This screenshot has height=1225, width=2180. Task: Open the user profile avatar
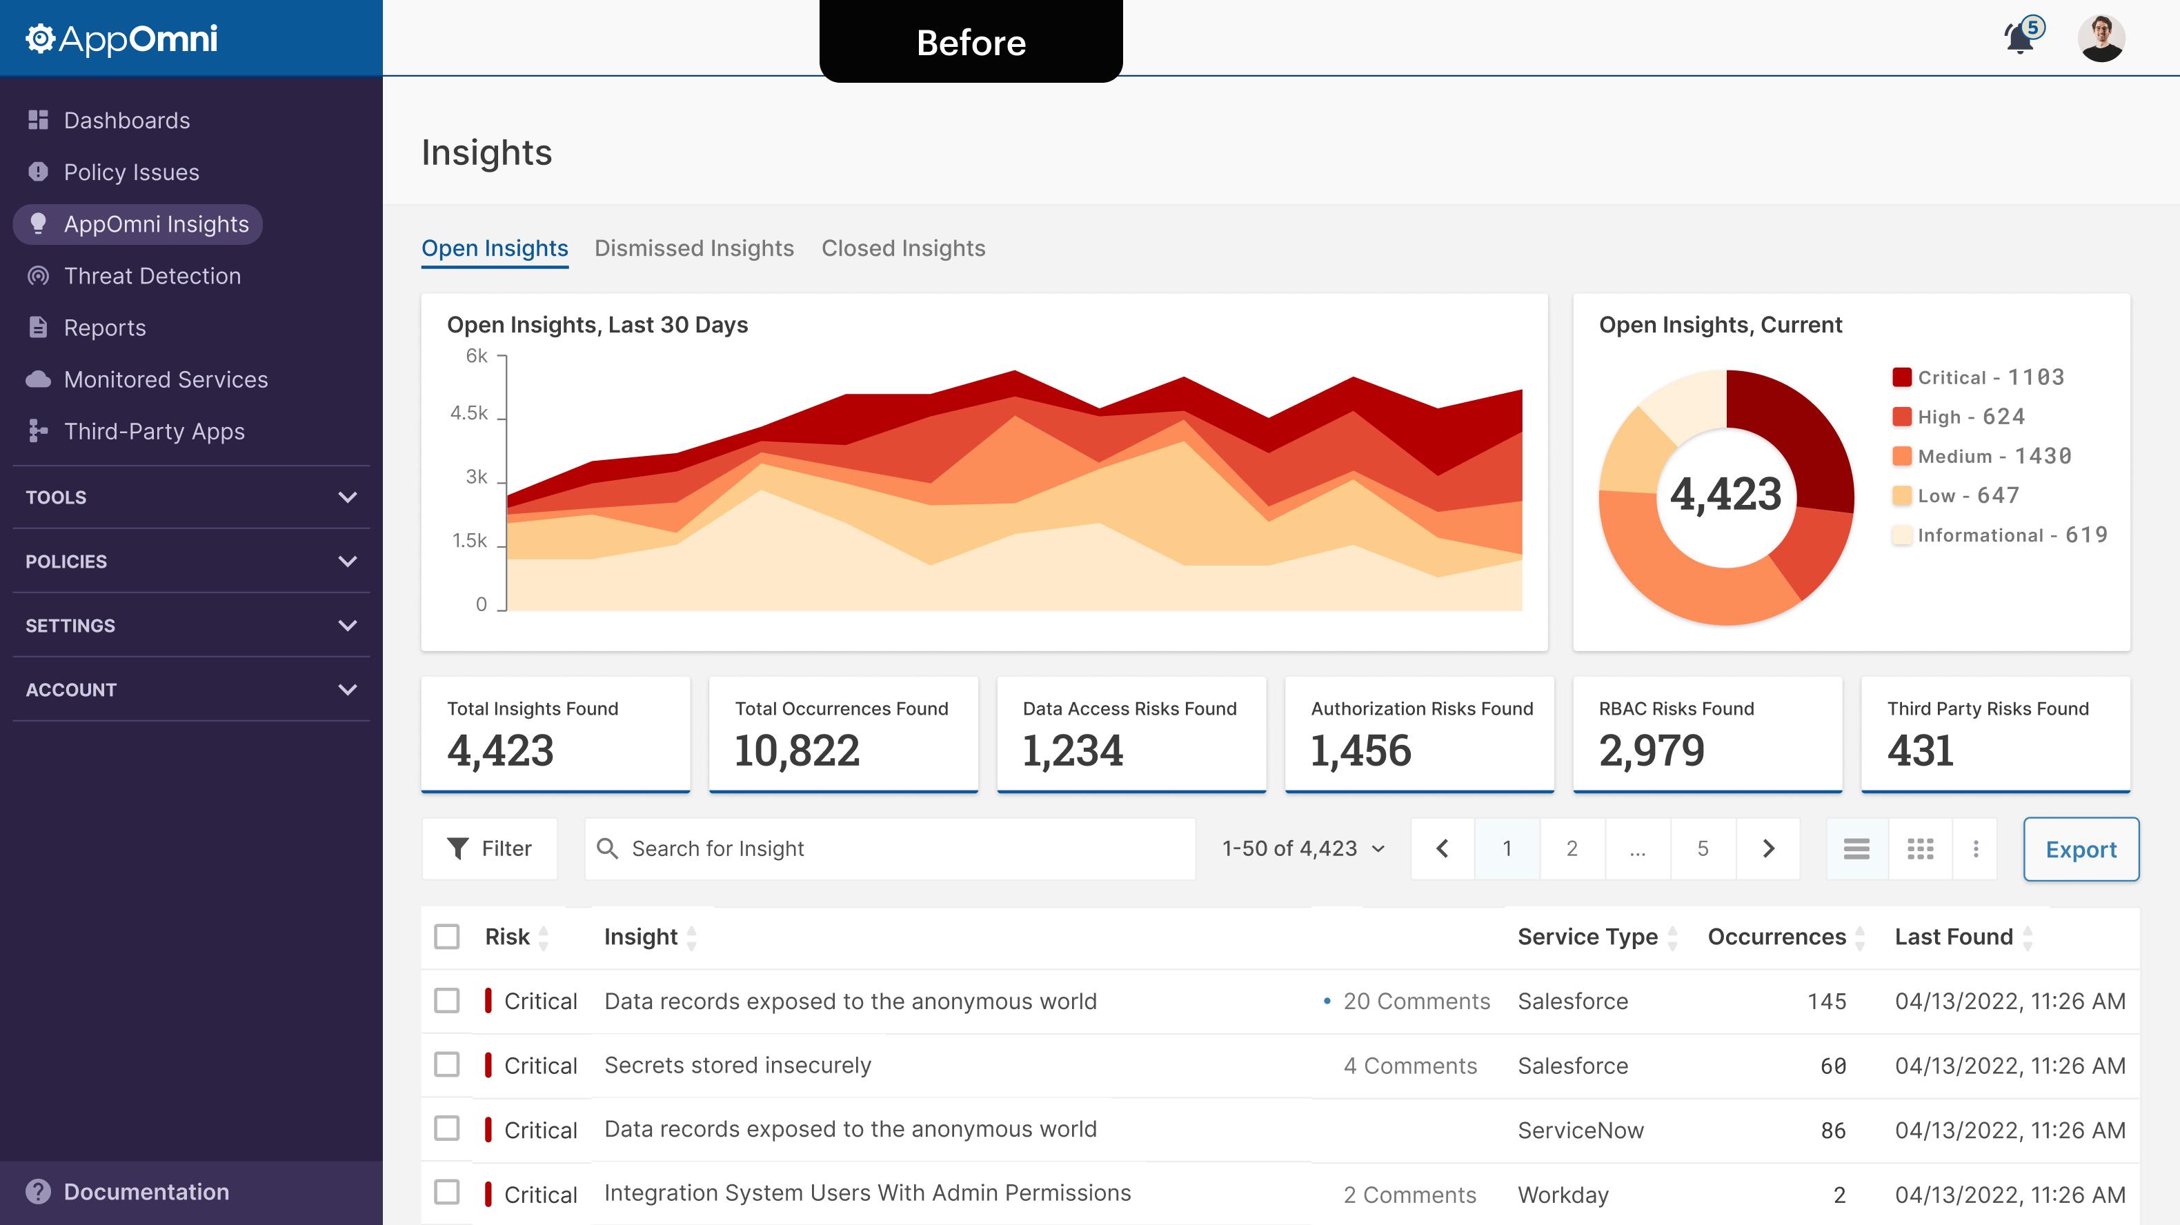pyautogui.click(x=2101, y=39)
